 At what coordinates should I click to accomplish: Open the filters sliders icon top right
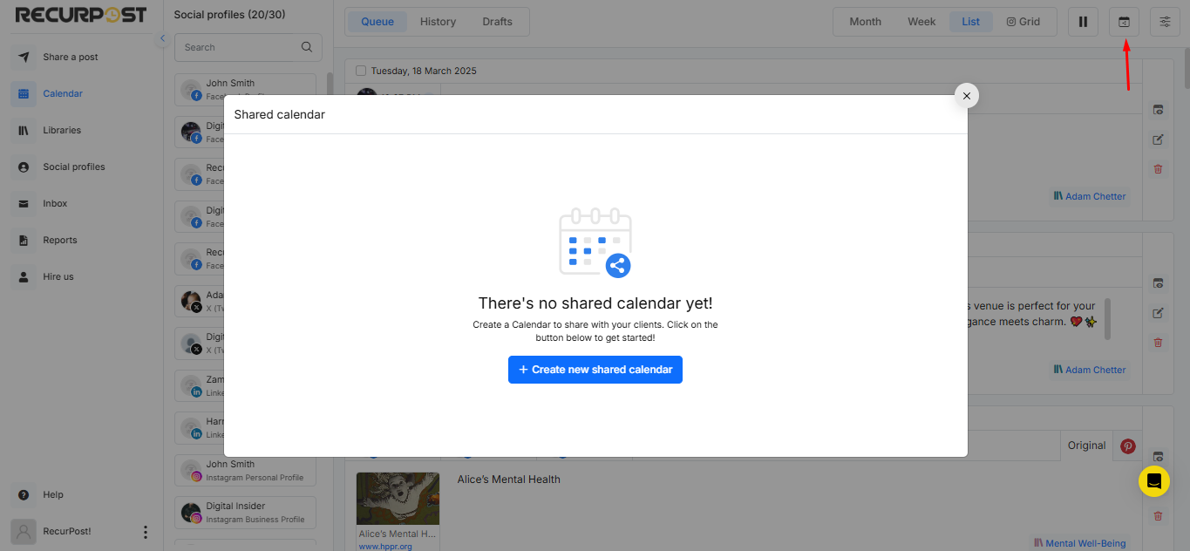point(1165,21)
